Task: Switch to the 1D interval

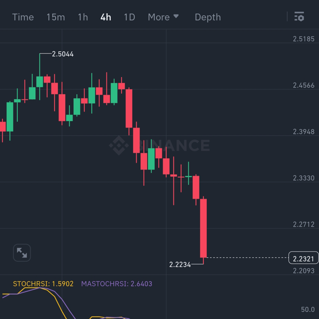Action: 129,17
